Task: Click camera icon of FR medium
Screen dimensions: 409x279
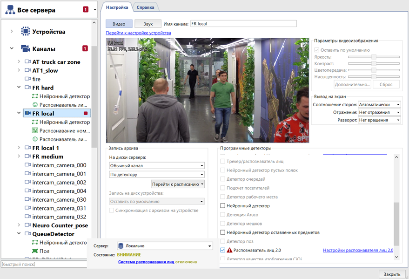Action: [x=27, y=157]
